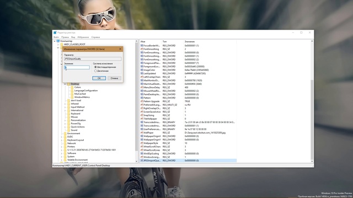
Task: Open the Справка menu
Action: pyautogui.click(x=95, y=37)
